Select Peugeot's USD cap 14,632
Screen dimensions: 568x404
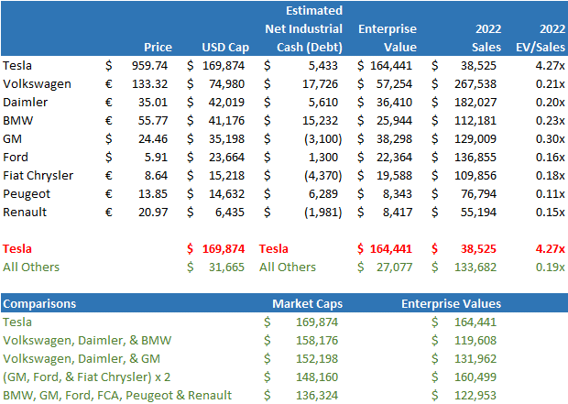[226, 194]
